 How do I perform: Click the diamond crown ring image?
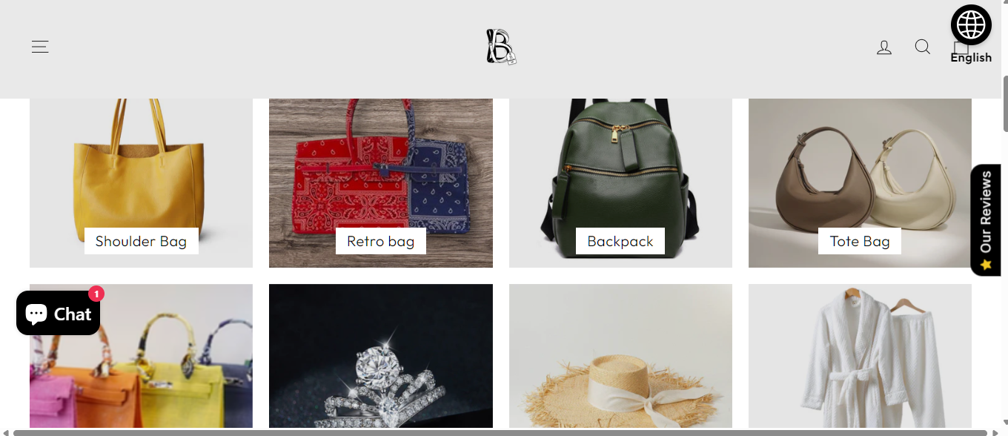[x=381, y=357]
